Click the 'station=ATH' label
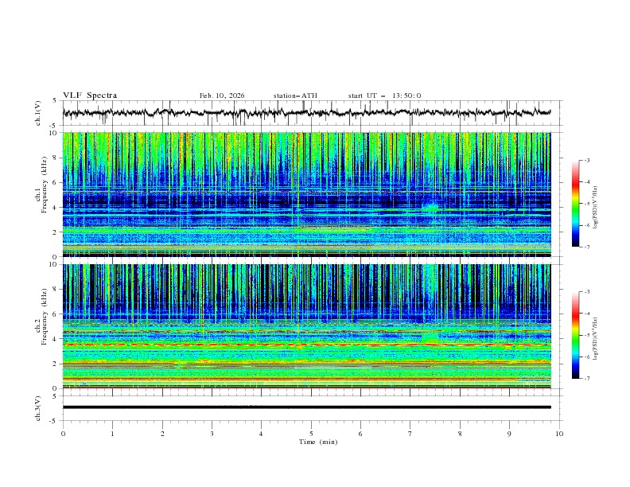Image resolution: width=630 pixels, height=487 pixels. (x=295, y=95)
